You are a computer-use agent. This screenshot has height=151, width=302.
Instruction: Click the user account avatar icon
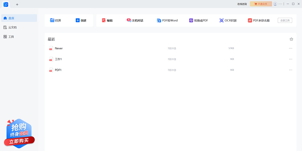coord(275,4)
